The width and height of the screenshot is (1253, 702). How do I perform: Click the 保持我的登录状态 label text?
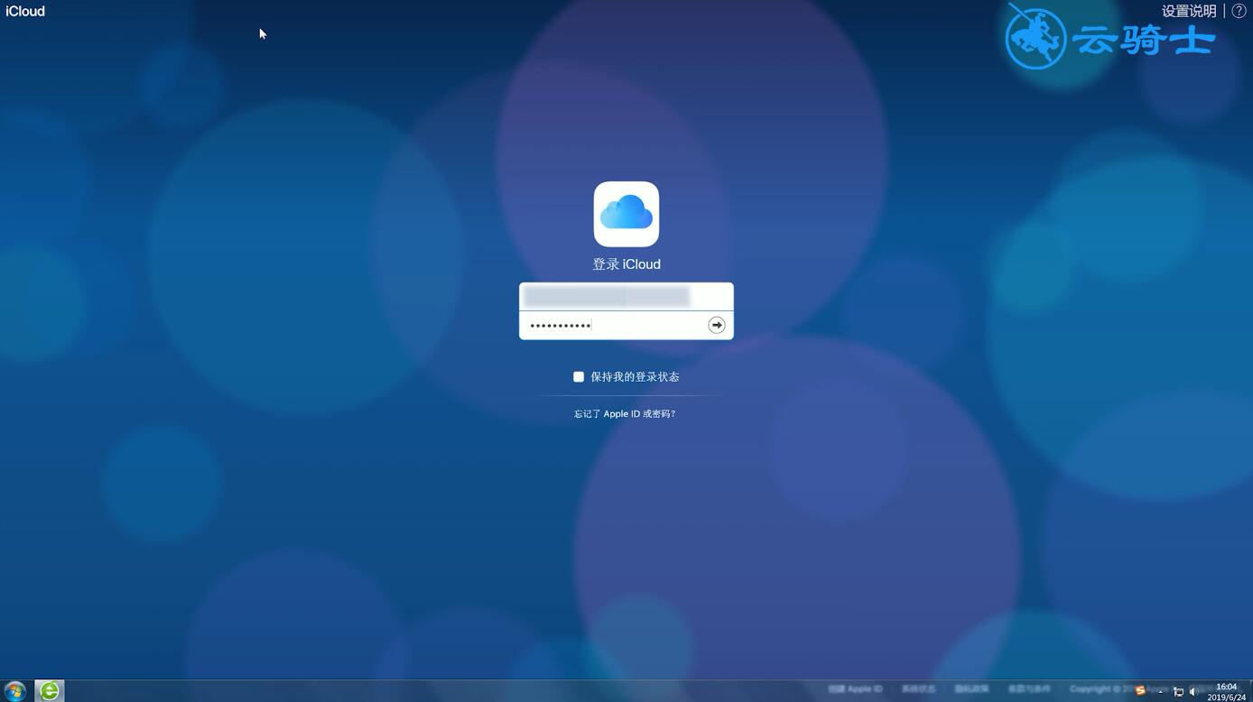tap(635, 377)
